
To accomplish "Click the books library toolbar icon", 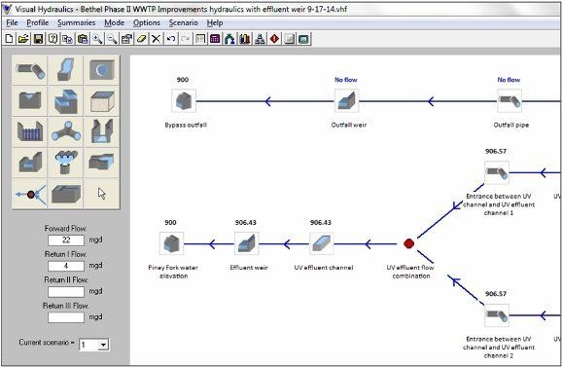I will pos(245,39).
